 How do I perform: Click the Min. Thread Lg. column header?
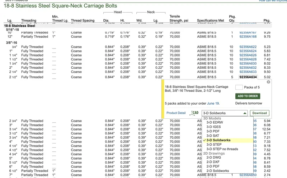[60, 19]
